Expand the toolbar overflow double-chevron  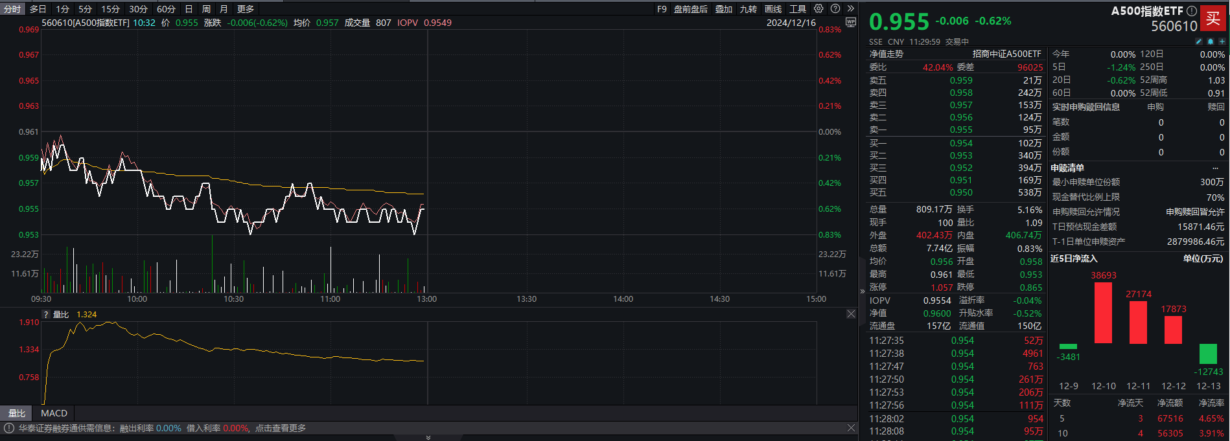(x=851, y=9)
